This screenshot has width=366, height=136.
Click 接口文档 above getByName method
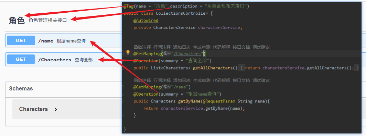241,81
